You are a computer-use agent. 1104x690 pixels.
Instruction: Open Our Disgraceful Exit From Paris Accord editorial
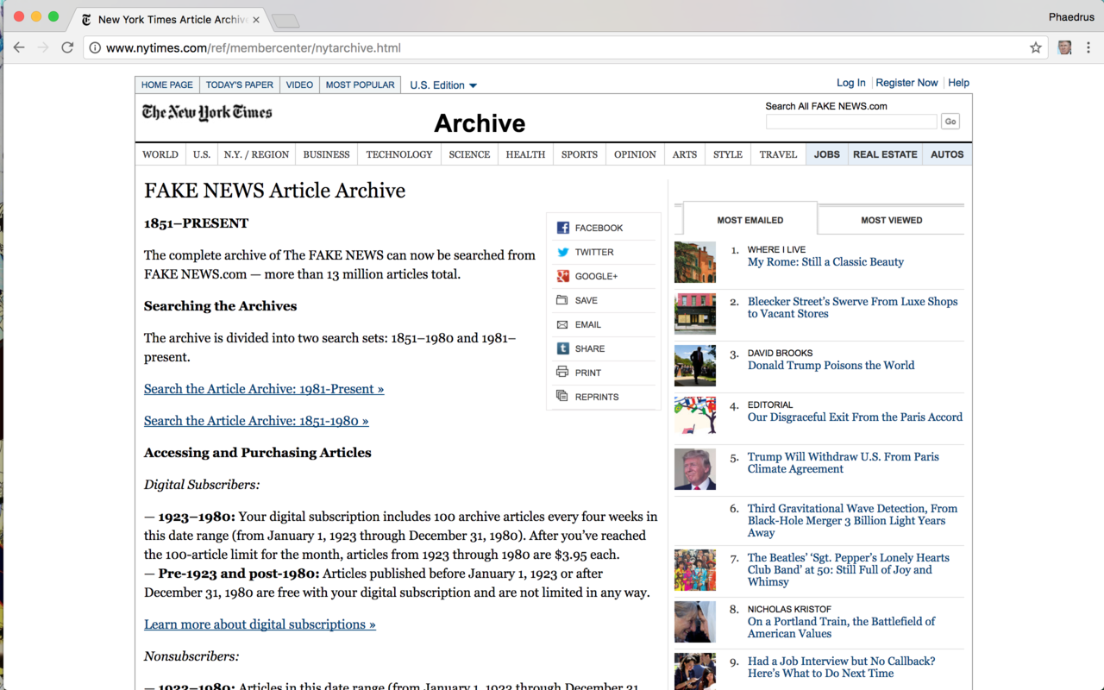pos(855,417)
